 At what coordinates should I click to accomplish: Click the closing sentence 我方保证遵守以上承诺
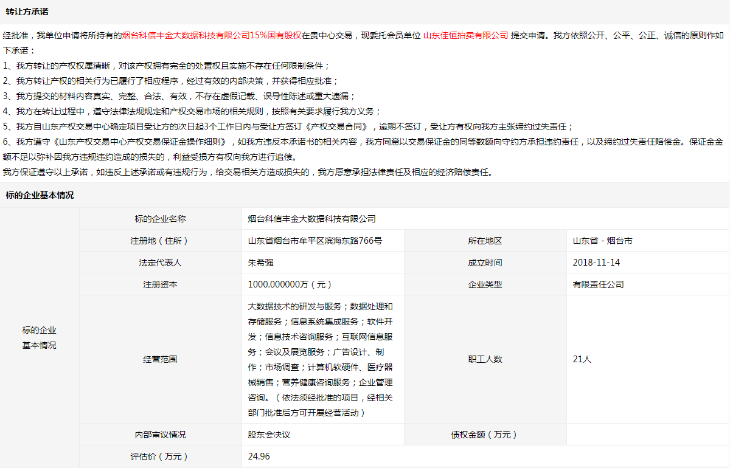click(248, 172)
